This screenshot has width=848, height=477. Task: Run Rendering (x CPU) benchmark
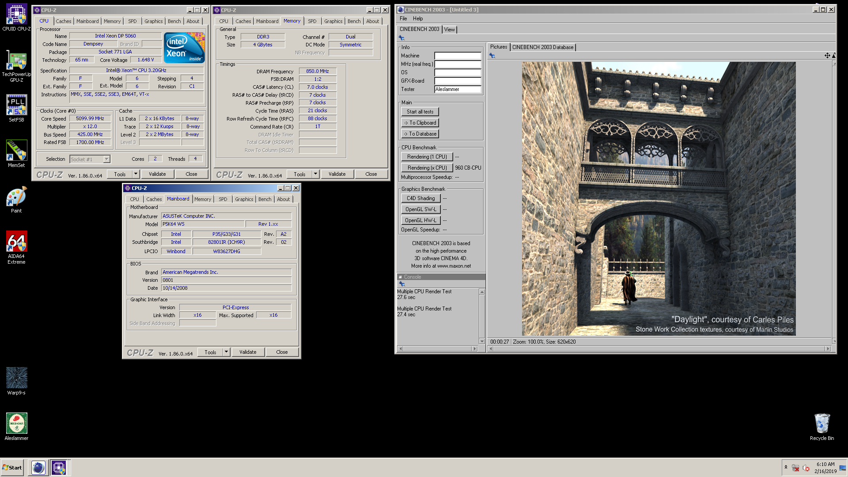pos(427,168)
